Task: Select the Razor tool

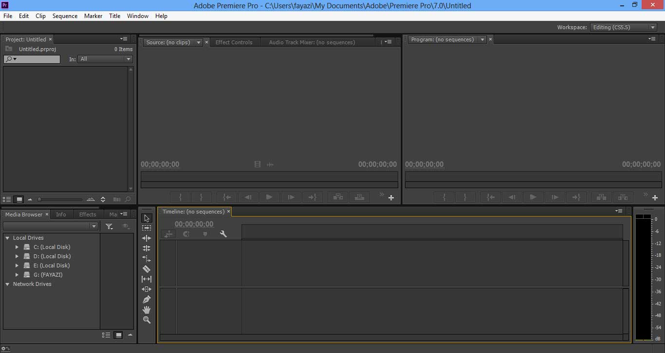Action: tap(147, 269)
